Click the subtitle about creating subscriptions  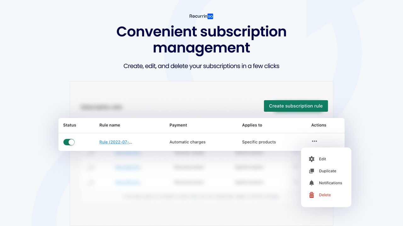point(201,66)
